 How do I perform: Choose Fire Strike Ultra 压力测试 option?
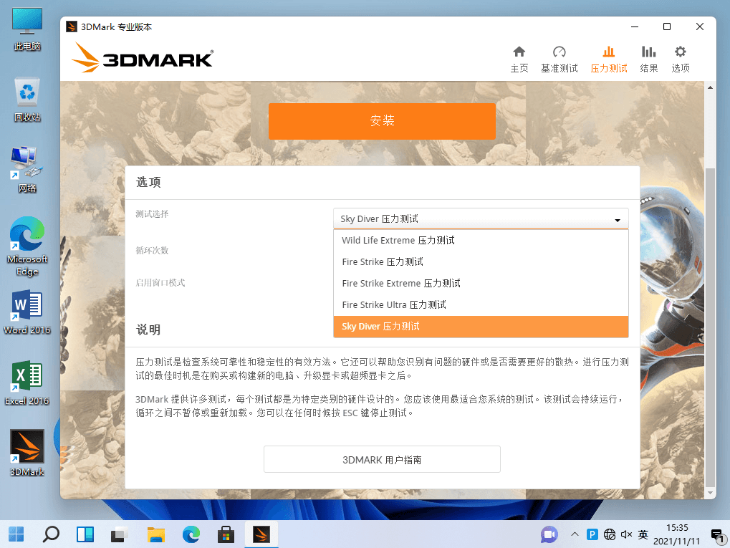(481, 304)
